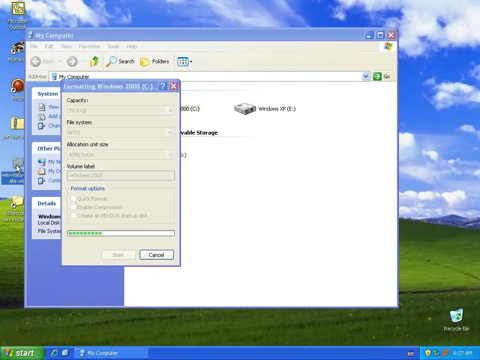Click the help question mark in Format dialog
The height and width of the screenshot is (360, 480).
click(163, 86)
